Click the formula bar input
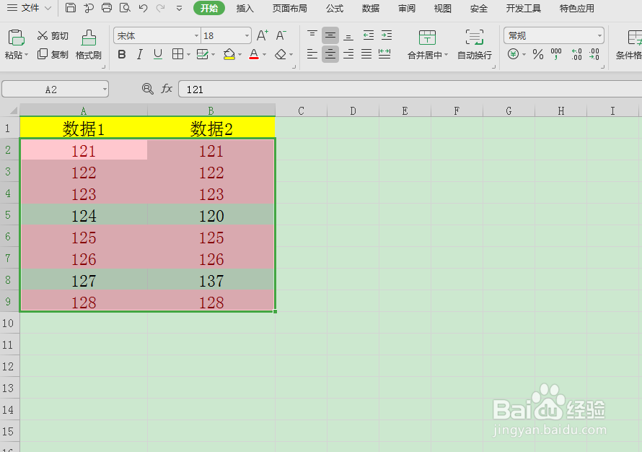This screenshot has width=642, height=452. 410,90
